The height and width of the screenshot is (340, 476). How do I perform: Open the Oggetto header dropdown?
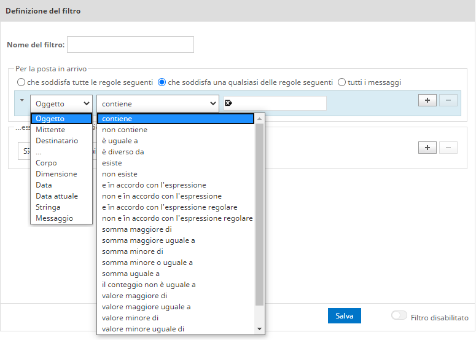61,104
